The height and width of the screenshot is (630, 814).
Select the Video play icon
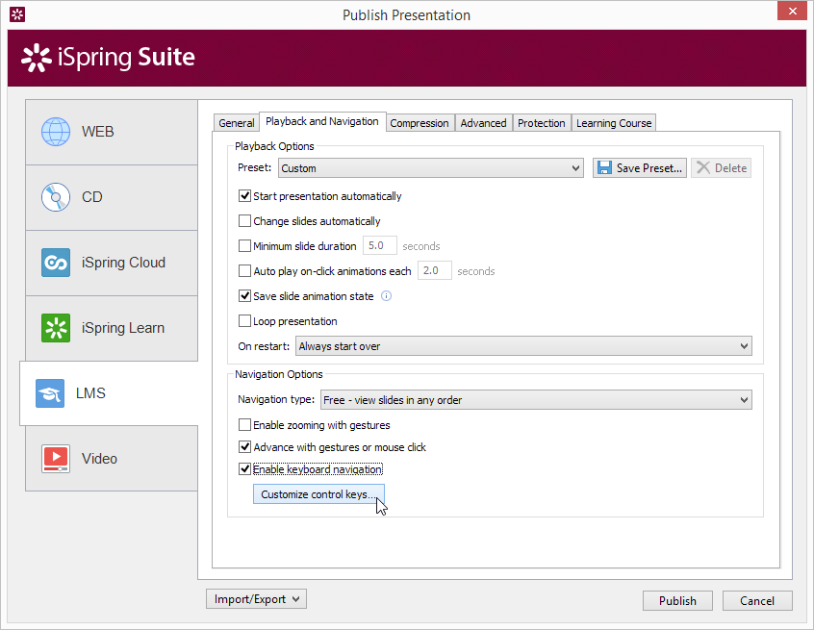pyautogui.click(x=56, y=459)
